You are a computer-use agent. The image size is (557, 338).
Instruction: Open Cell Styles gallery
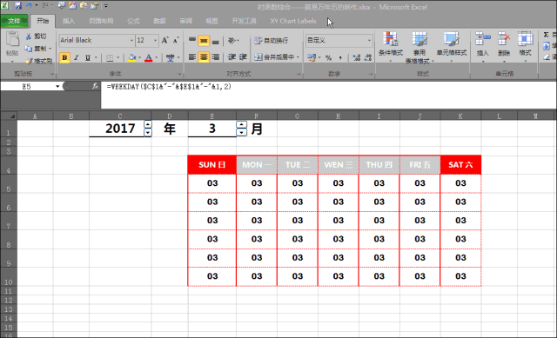tap(451, 47)
